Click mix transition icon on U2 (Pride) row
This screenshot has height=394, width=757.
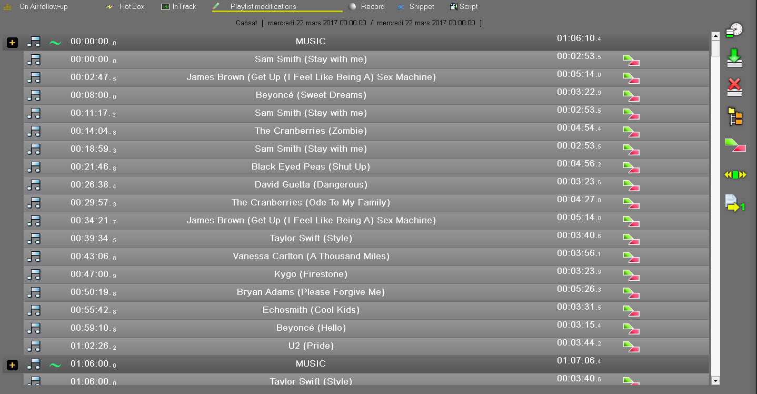coord(631,347)
